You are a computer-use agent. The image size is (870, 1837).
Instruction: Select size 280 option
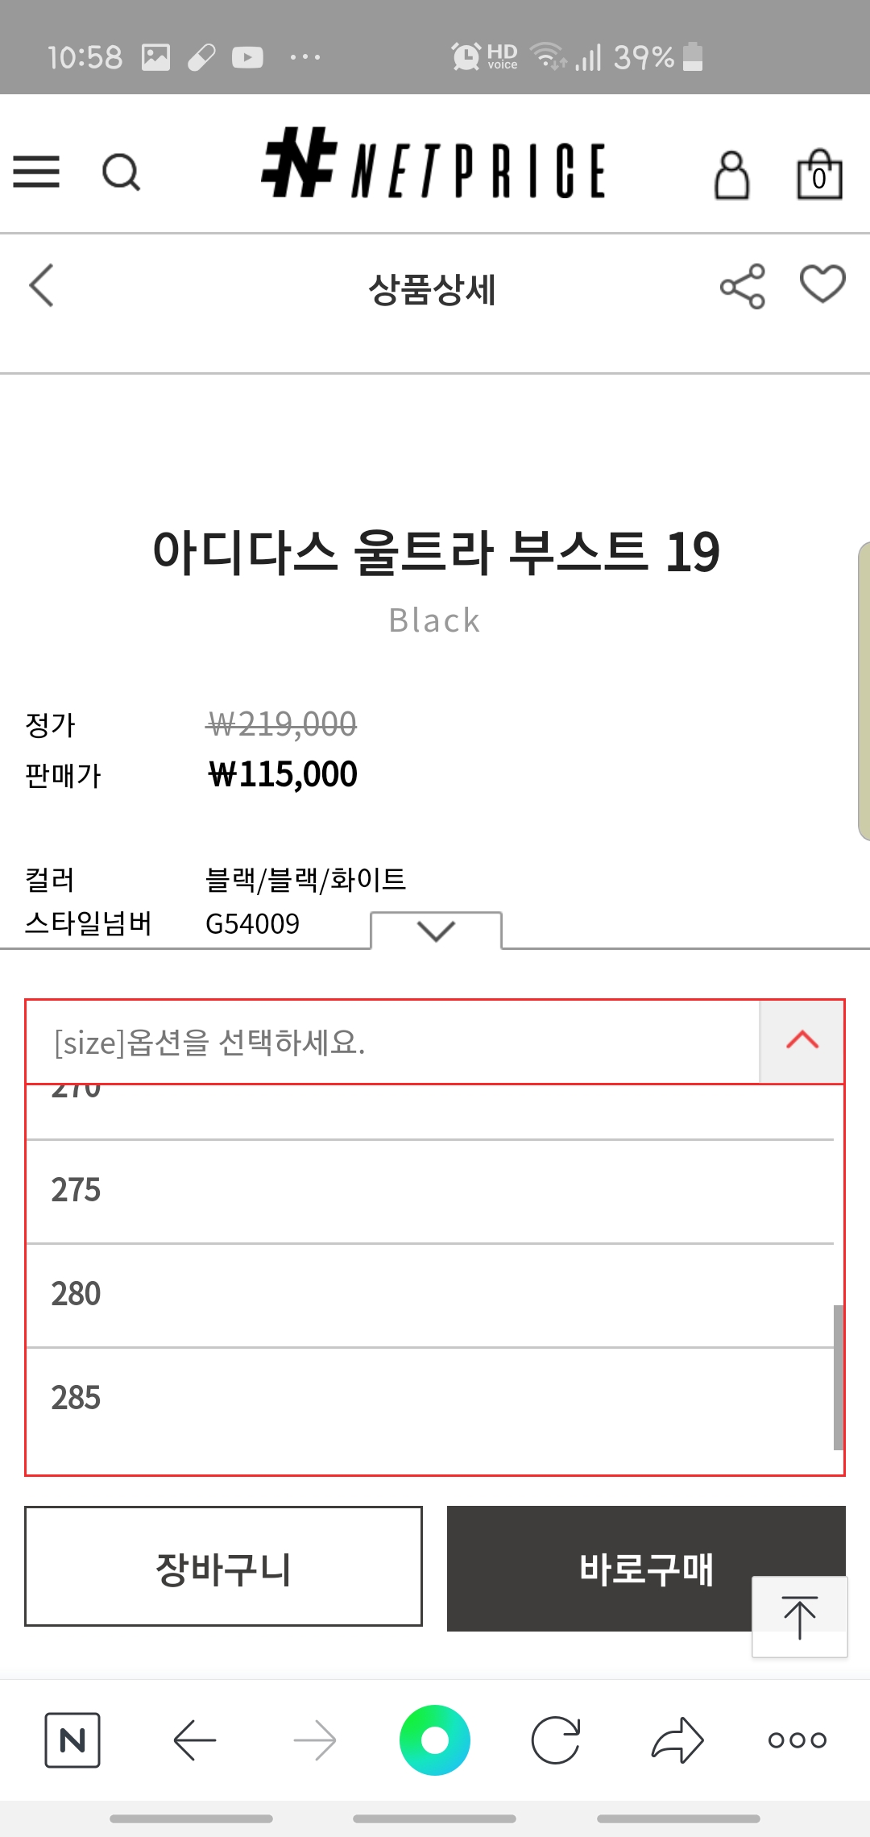(430, 1295)
